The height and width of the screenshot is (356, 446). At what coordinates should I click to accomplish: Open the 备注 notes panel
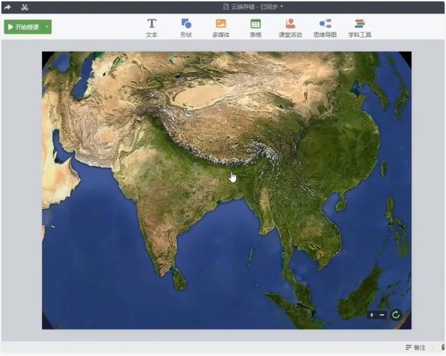415,347
